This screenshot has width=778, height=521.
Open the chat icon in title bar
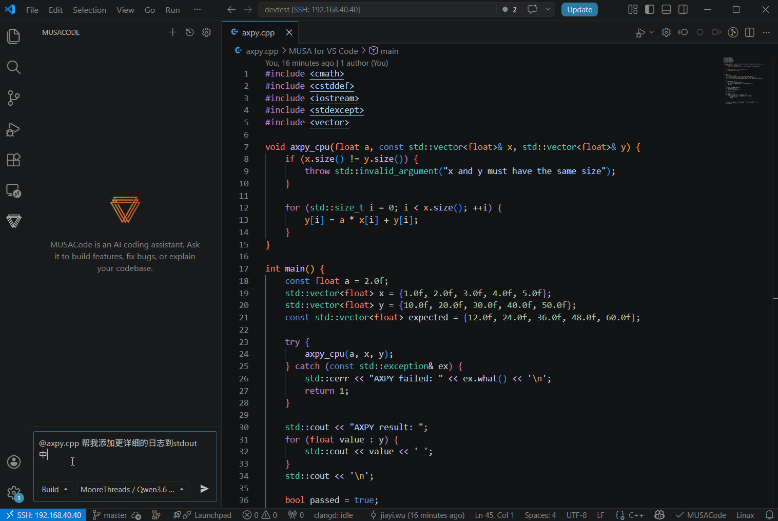[533, 10]
